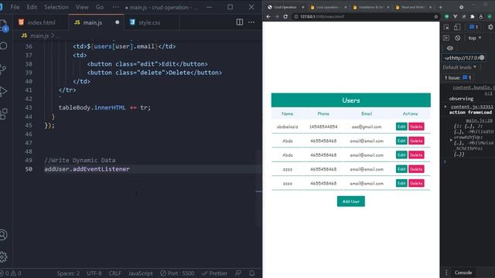The image size is (495, 278).
Task: Switch to the Crud Operation browser tab
Action: point(285,7)
